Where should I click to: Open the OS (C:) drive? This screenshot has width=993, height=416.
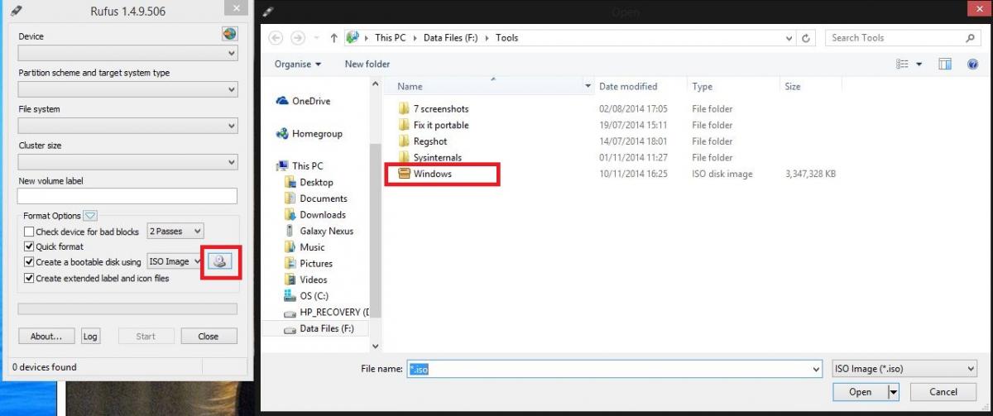(x=305, y=296)
